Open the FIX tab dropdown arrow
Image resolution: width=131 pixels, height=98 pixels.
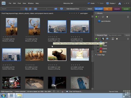(111, 9)
